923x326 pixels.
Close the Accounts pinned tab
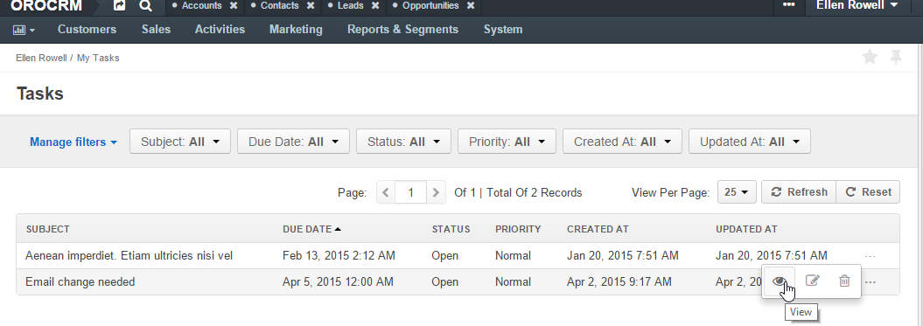234,6
